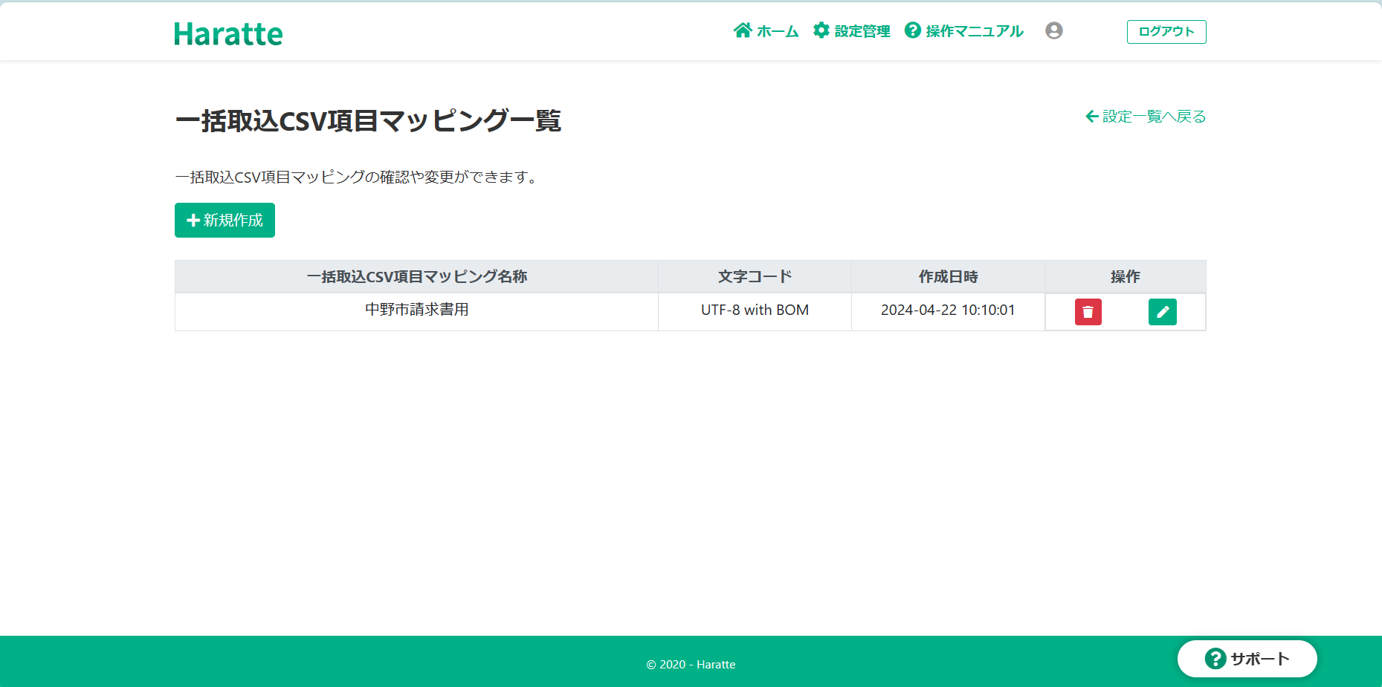Viewport: 1382px width, 687px height.
Task: Click the © 2020 - Haratte footer text
Action: tap(691, 664)
